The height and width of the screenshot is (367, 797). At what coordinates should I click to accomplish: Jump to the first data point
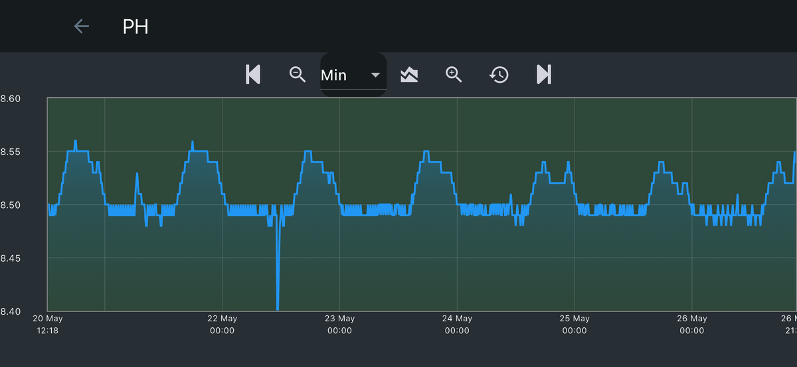253,74
